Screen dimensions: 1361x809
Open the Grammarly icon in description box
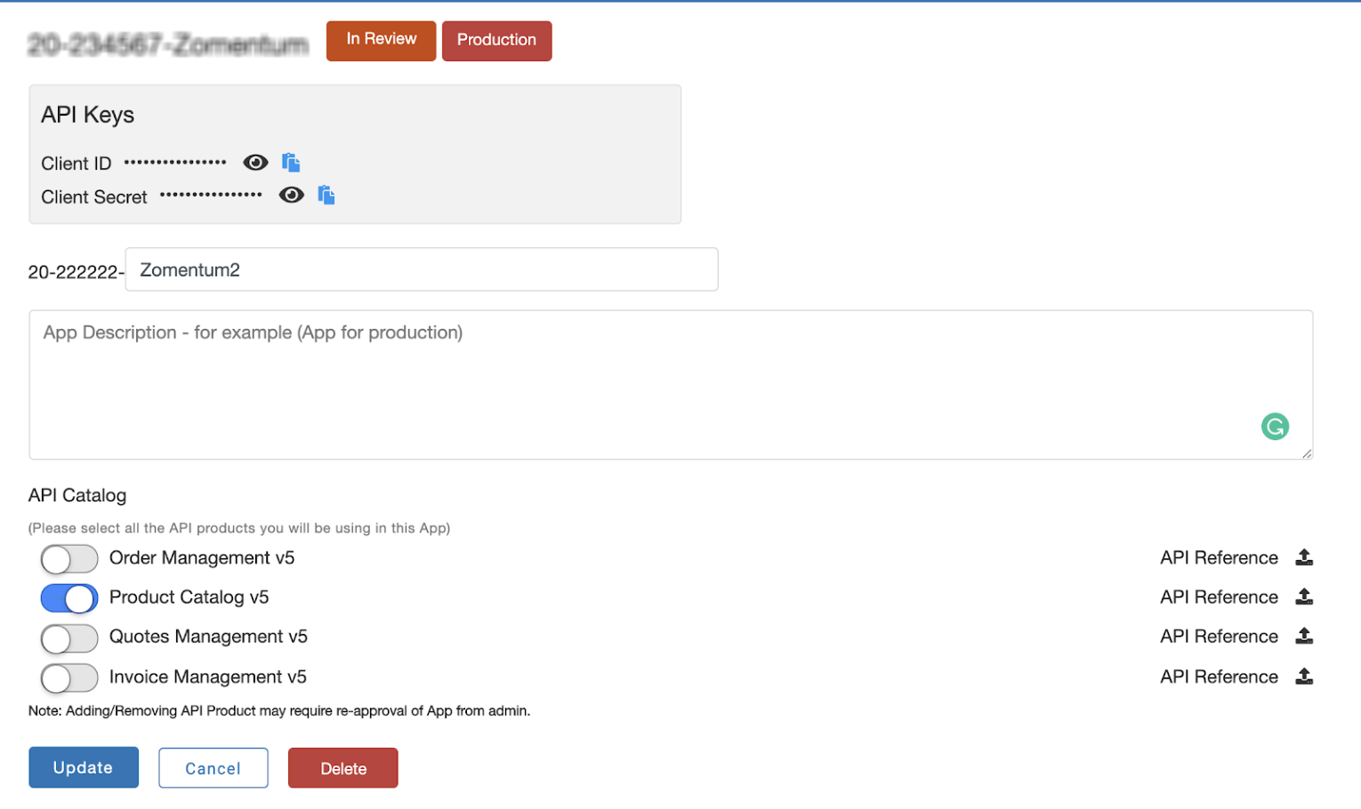point(1275,427)
